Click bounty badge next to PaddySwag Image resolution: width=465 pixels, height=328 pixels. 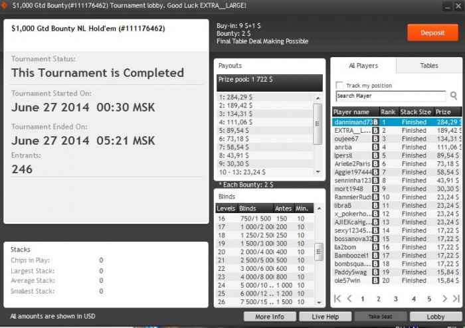pos(375,272)
